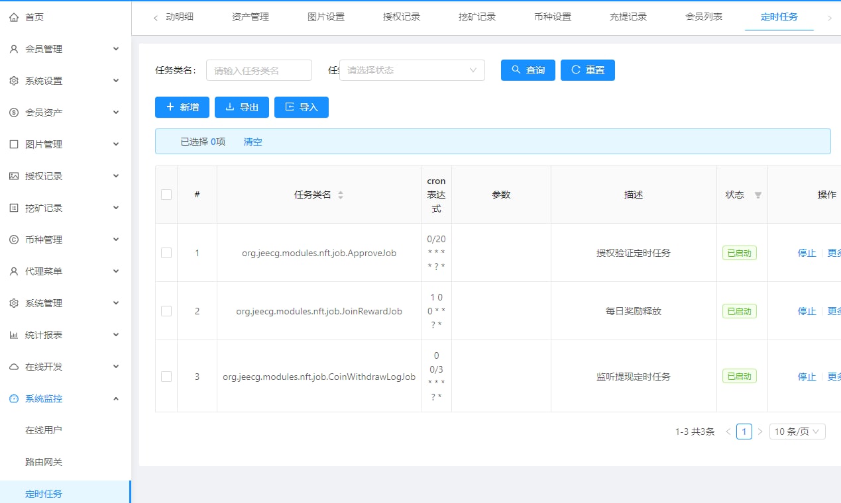Click 停止 for the CoinWithdrawLogJob row
The image size is (841, 503).
[x=807, y=377]
